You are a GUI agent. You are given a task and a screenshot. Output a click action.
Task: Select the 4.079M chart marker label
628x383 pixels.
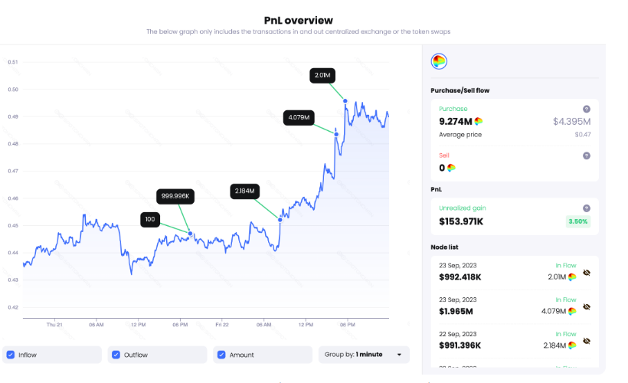tap(299, 118)
